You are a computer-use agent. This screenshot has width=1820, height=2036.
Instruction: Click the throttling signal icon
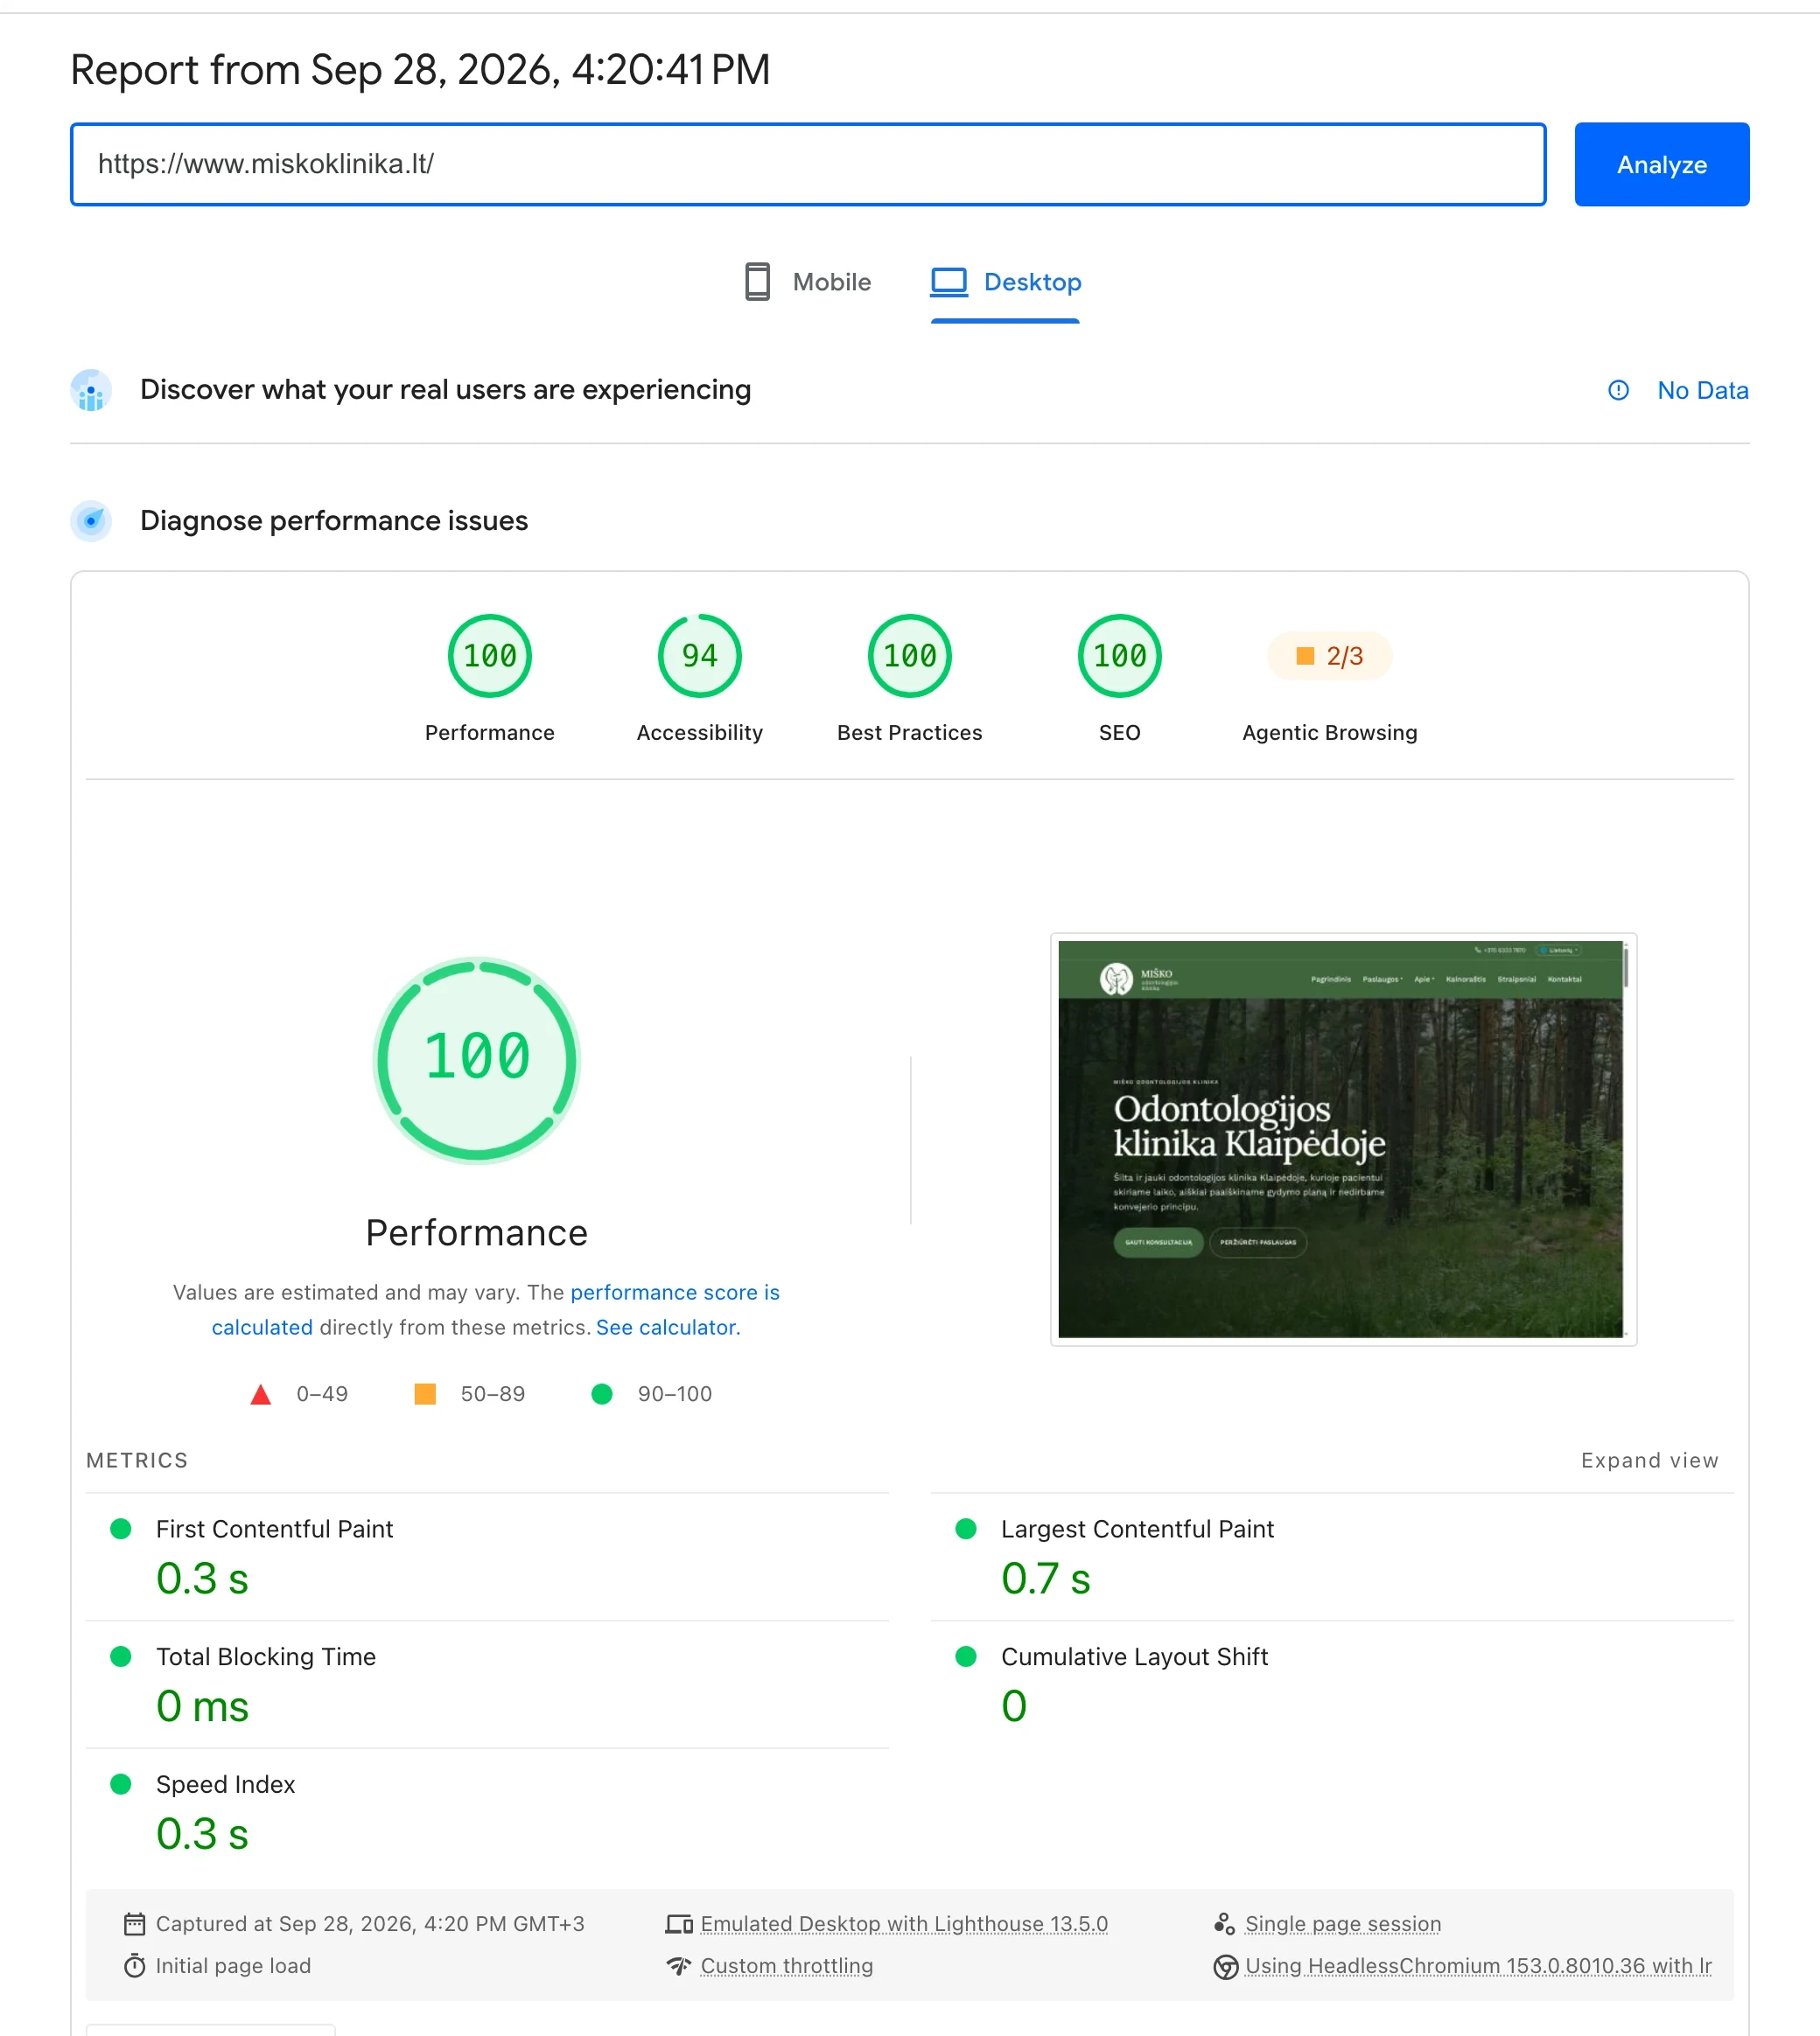pos(679,1965)
